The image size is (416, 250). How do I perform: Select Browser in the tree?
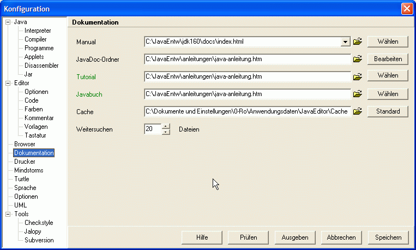coord(25,144)
